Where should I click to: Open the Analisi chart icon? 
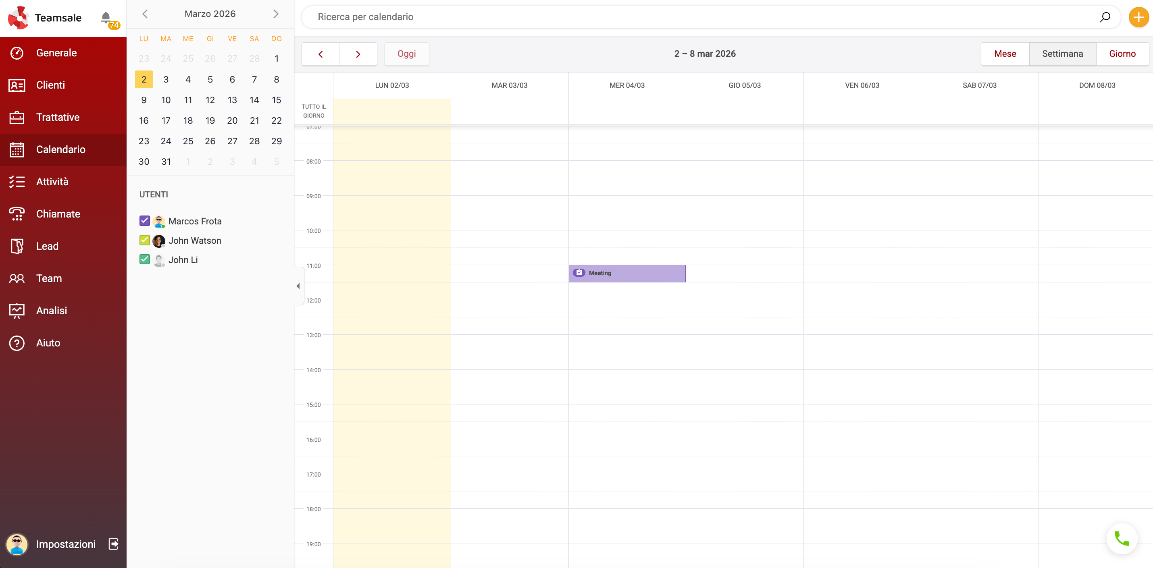point(17,311)
